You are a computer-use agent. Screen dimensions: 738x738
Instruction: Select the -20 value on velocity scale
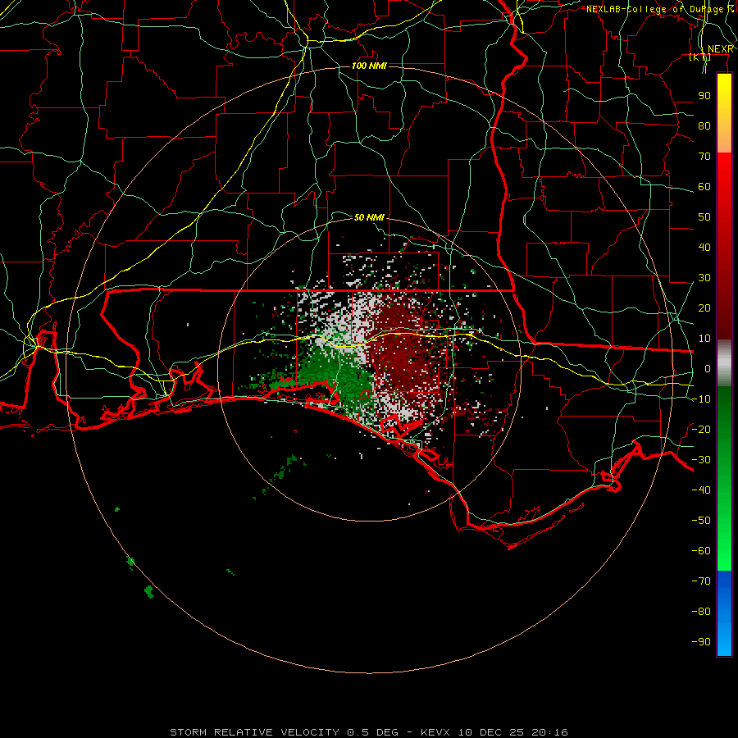coord(701,429)
